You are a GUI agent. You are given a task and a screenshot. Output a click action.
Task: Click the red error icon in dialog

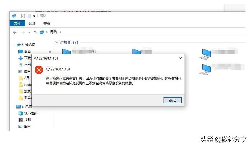[x=39, y=70]
